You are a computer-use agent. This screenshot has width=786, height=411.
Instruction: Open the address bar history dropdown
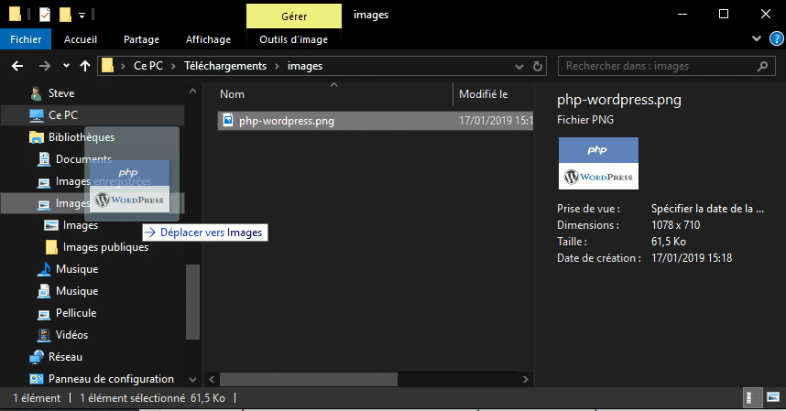519,66
